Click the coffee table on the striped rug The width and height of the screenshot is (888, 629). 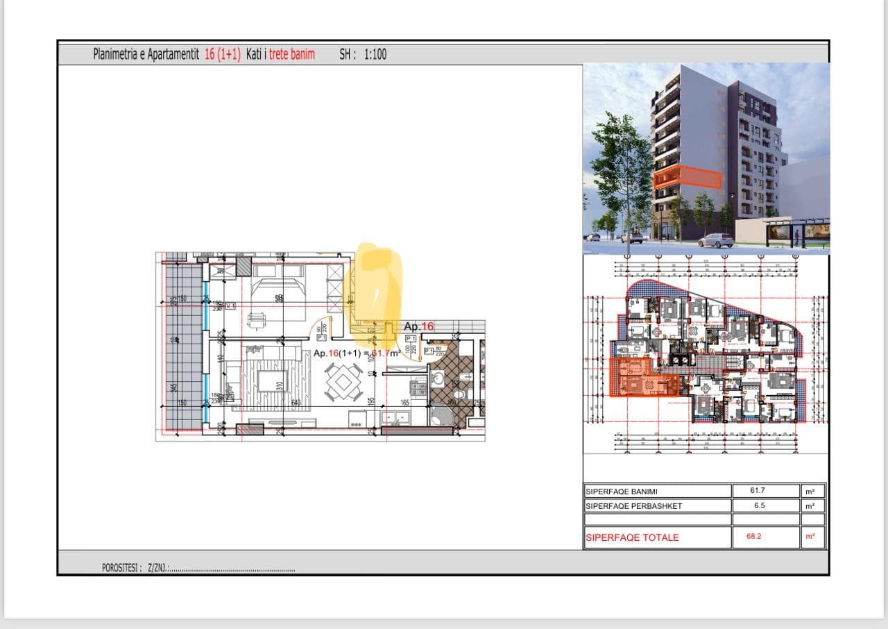pos(273,381)
